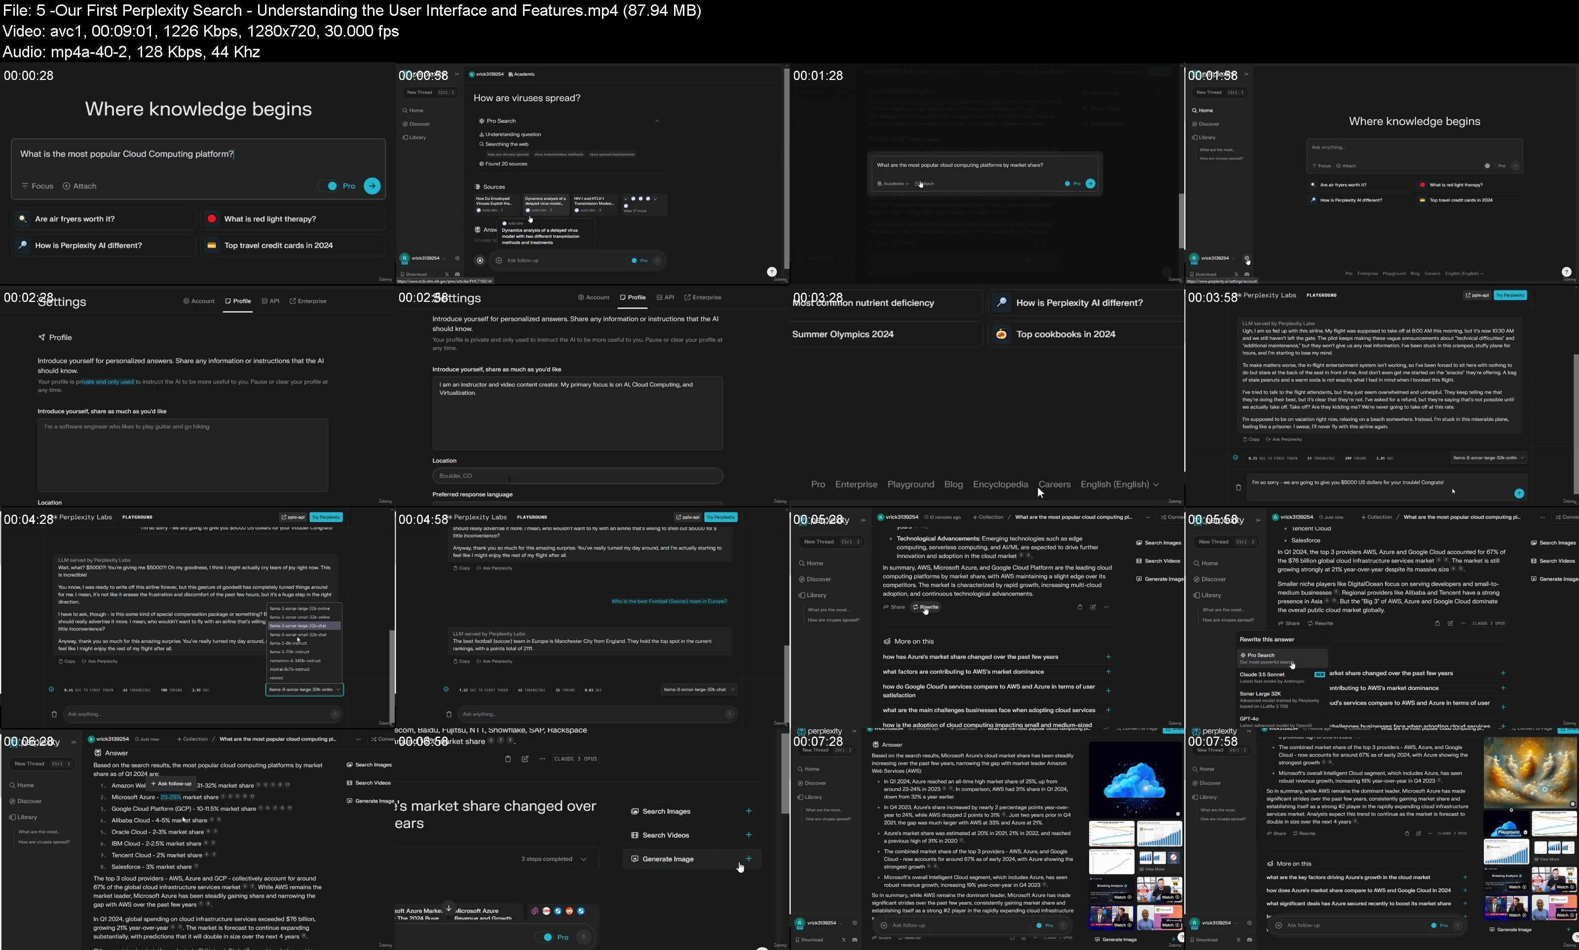Click the submit arrow in the 00:00:28 frame
The width and height of the screenshot is (1579, 950).
[372, 185]
